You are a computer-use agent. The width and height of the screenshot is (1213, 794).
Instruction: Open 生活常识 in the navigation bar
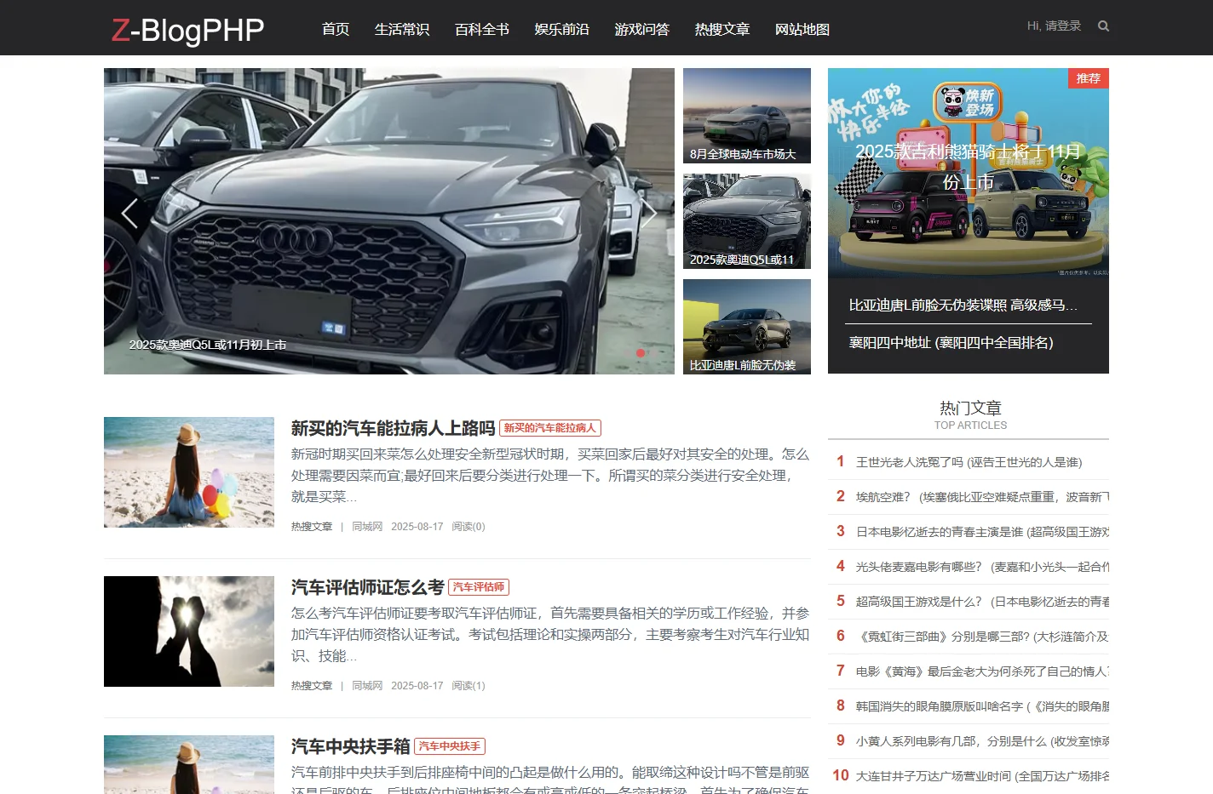point(402,29)
